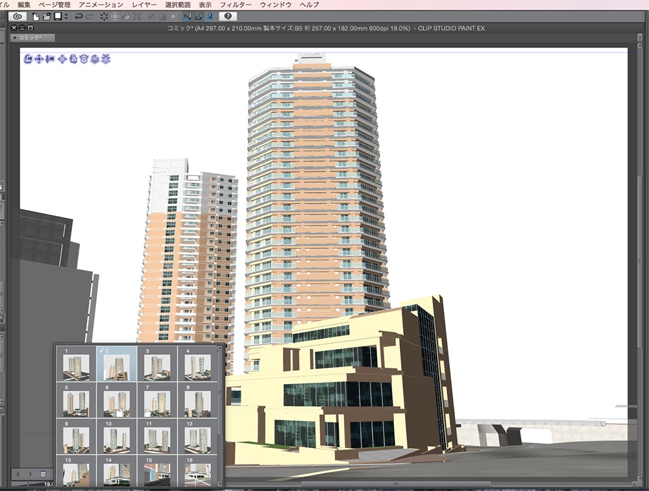Image resolution: width=649 pixels, height=491 pixels.
Task: Choose camera angle preset 13
Action: coord(76,471)
